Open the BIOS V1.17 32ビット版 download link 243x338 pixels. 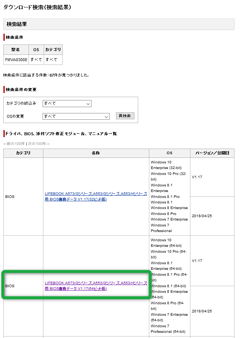pos(96,196)
